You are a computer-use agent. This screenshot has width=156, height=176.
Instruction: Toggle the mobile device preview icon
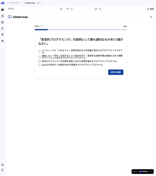[x=61, y=9]
